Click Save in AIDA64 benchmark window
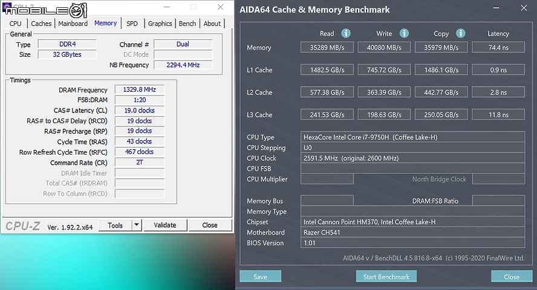The width and height of the screenshot is (537, 290). point(260,276)
